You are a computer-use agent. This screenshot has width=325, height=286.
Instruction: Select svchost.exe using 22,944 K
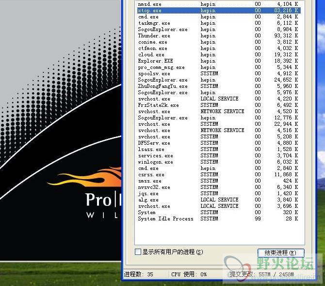click(x=219, y=124)
